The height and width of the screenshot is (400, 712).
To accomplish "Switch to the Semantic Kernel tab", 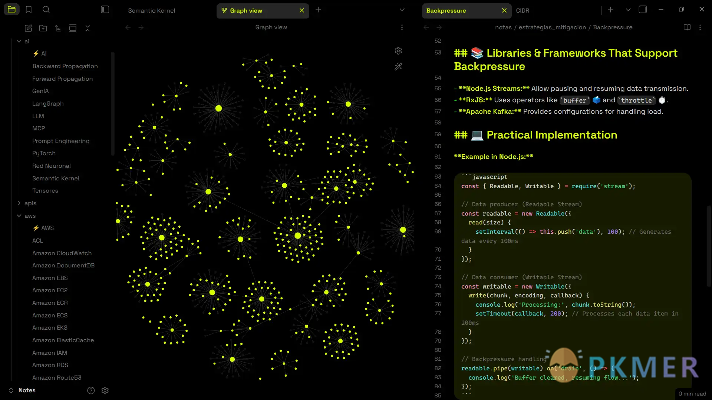I will pos(152,10).
